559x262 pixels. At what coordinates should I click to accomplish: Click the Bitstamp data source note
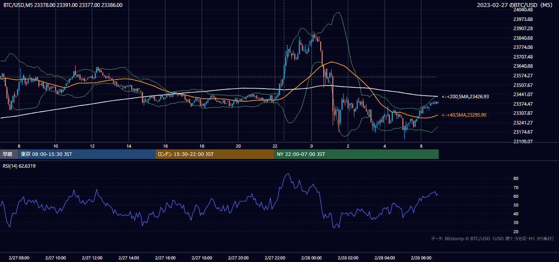pos(493,238)
